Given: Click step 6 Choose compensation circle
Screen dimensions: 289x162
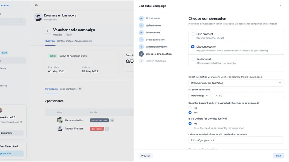Looking at the screenshot, I should tap(141, 54).
